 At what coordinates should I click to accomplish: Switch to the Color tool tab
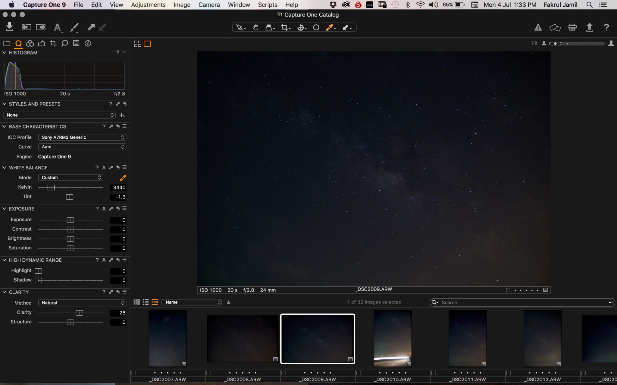point(30,43)
